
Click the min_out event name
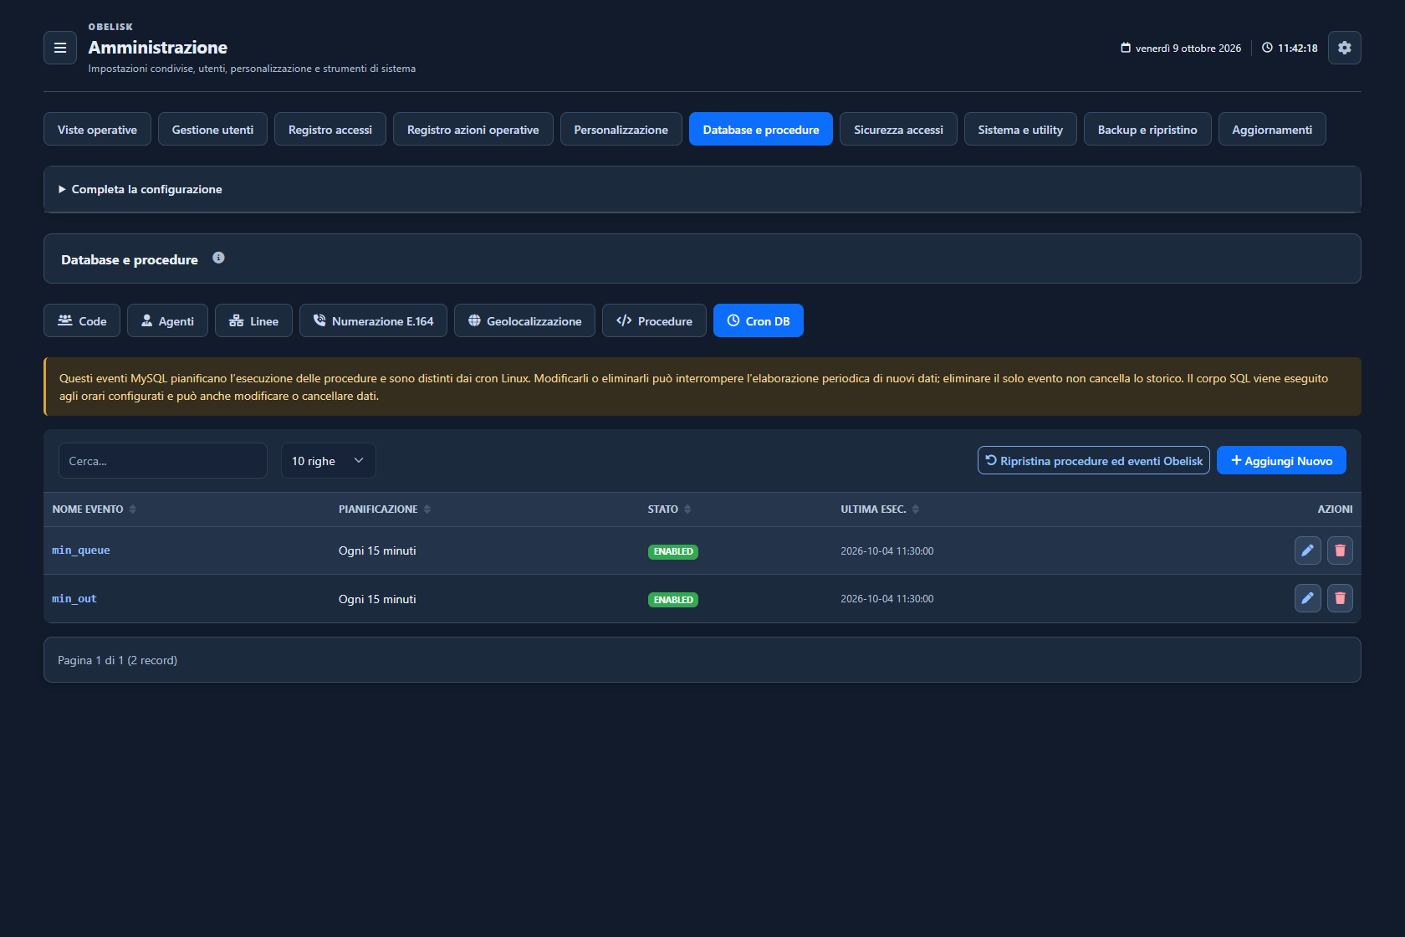[74, 599]
